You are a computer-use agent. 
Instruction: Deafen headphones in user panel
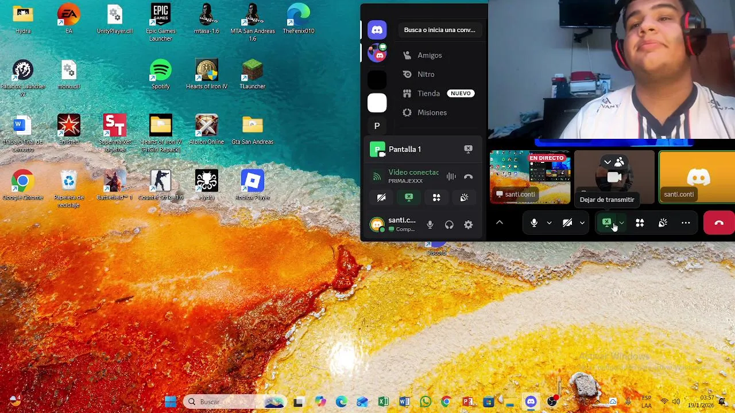[x=449, y=225]
